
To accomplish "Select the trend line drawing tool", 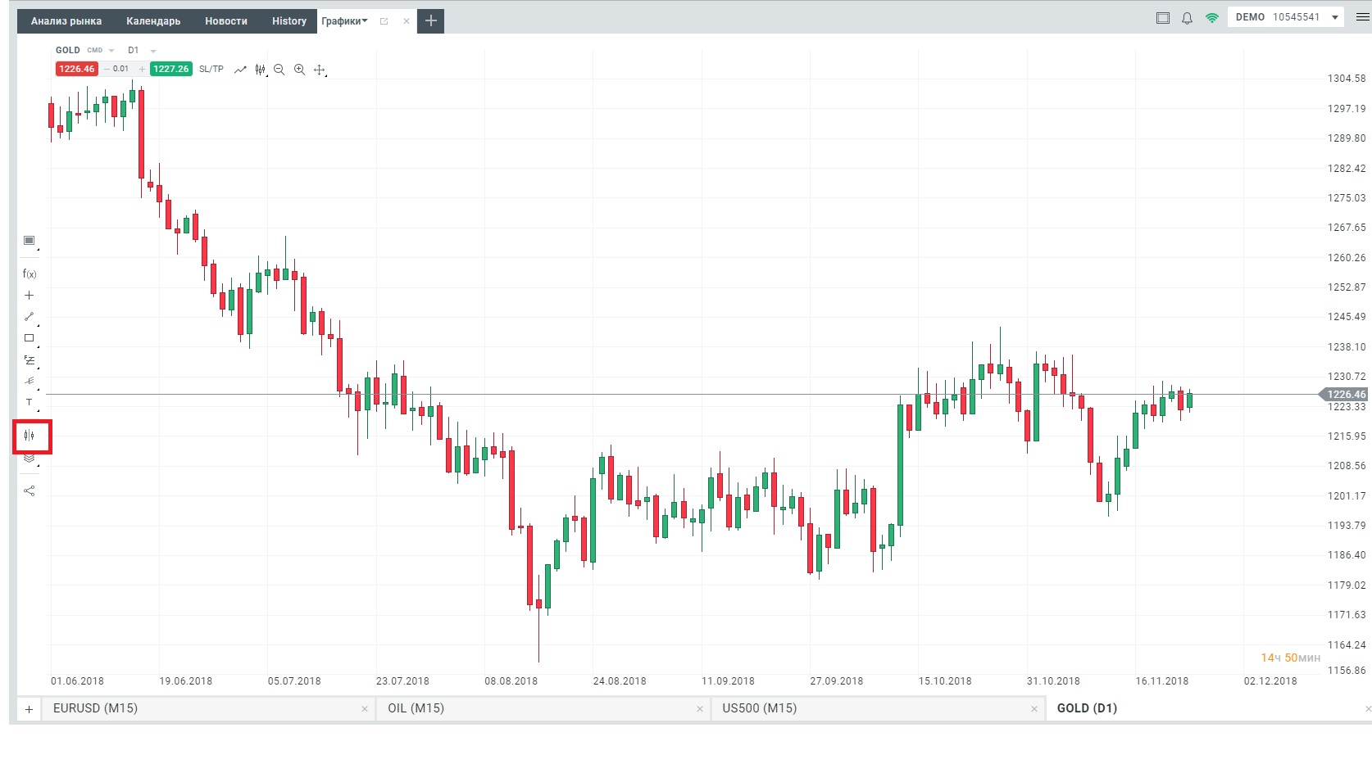I will pos(29,316).
